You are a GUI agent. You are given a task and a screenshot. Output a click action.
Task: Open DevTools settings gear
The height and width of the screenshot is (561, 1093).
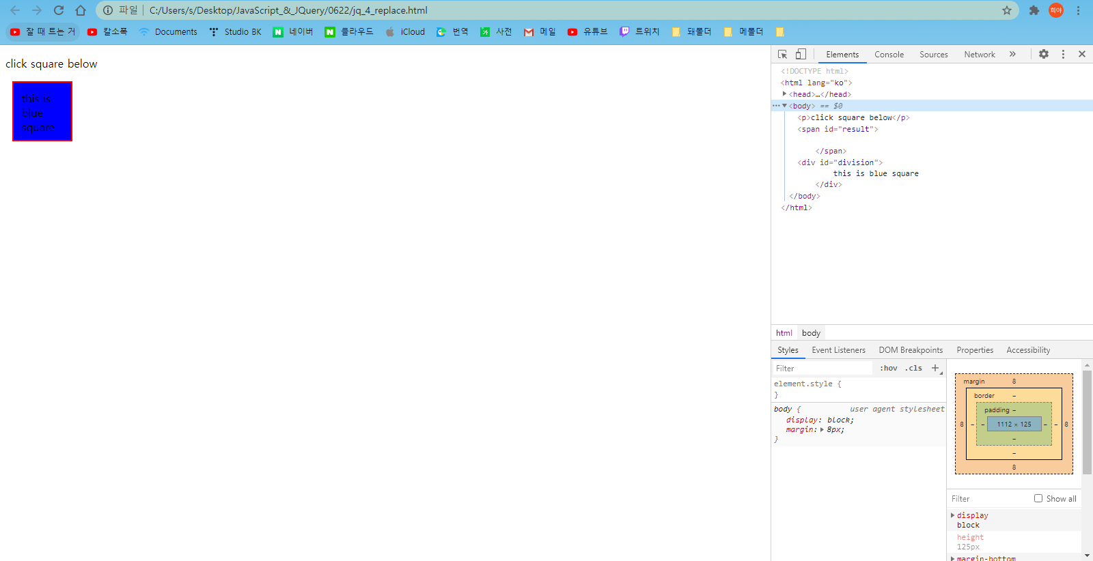click(1044, 54)
